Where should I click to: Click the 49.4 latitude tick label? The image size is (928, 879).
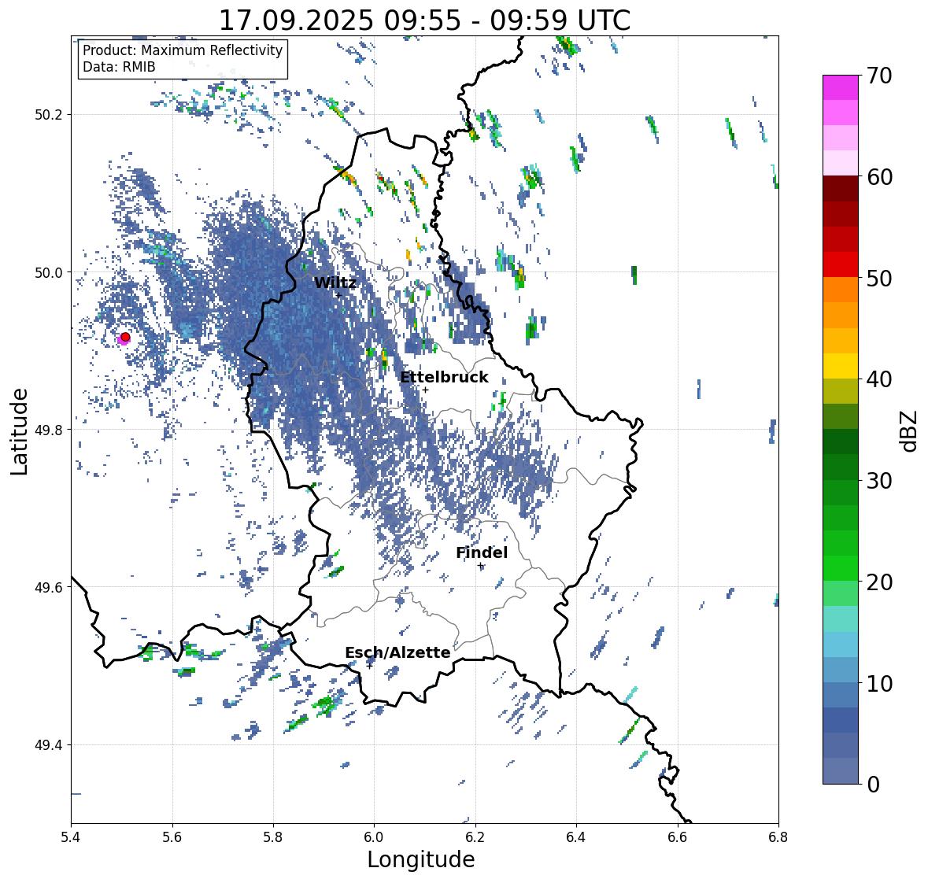pos(49,745)
